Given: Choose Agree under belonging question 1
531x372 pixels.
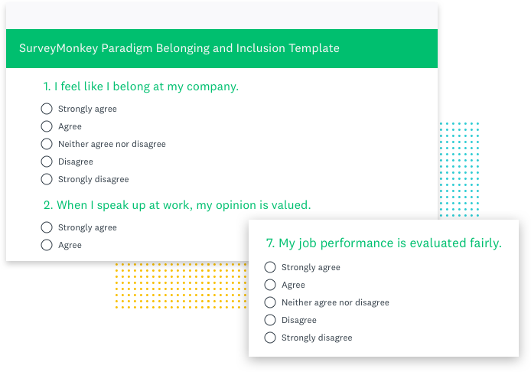Looking at the screenshot, I should (47, 126).
